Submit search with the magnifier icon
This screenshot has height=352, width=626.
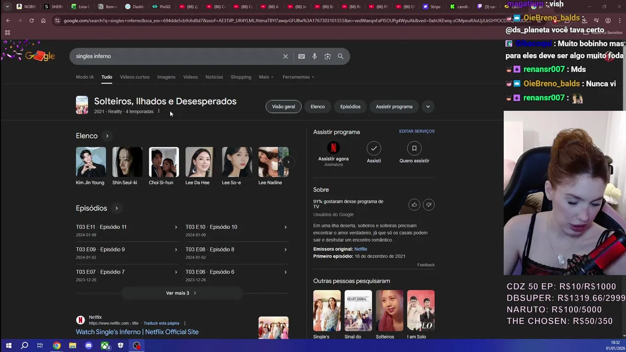point(340,56)
